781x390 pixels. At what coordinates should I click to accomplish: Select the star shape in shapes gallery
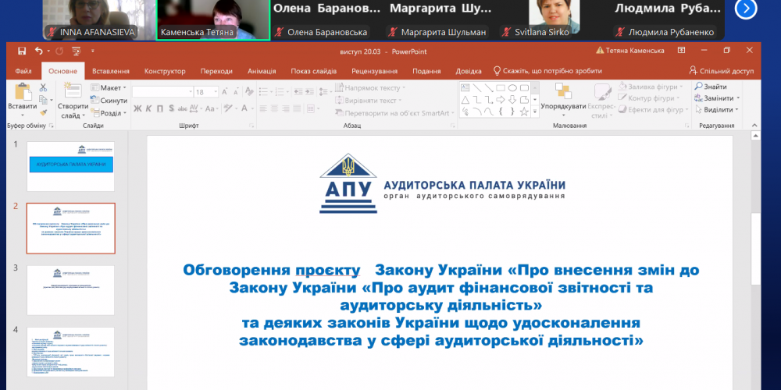click(525, 111)
